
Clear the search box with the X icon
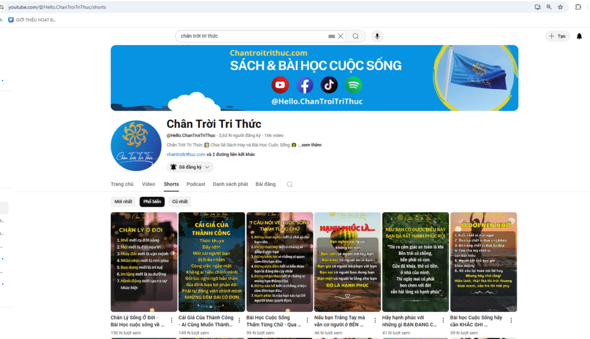click(341, 36)
